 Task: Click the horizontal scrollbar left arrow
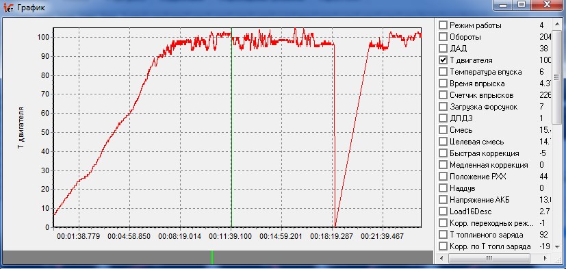click(442, 258)
